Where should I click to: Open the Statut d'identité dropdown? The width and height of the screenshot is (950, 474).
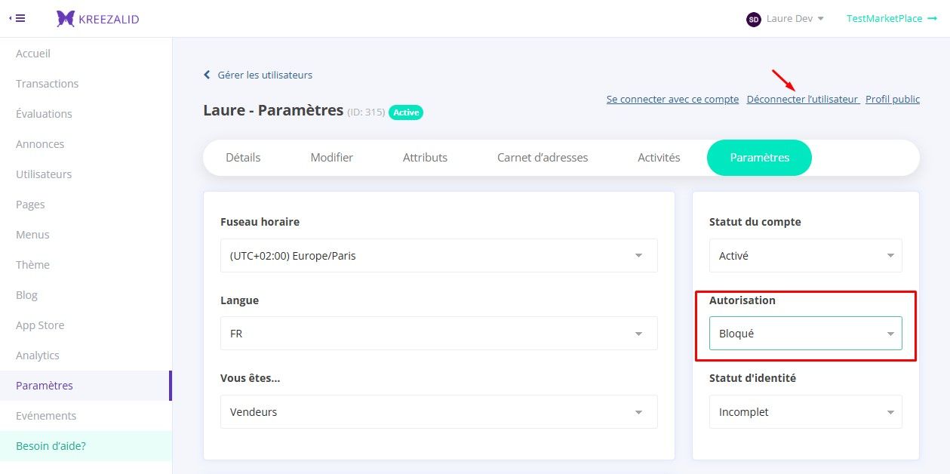pos(805,412)
